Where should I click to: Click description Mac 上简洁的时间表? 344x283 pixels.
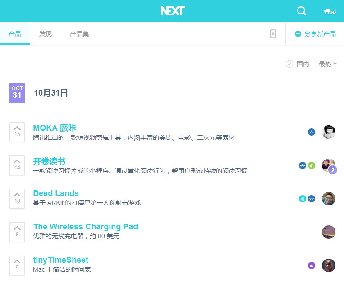(62, 269)
